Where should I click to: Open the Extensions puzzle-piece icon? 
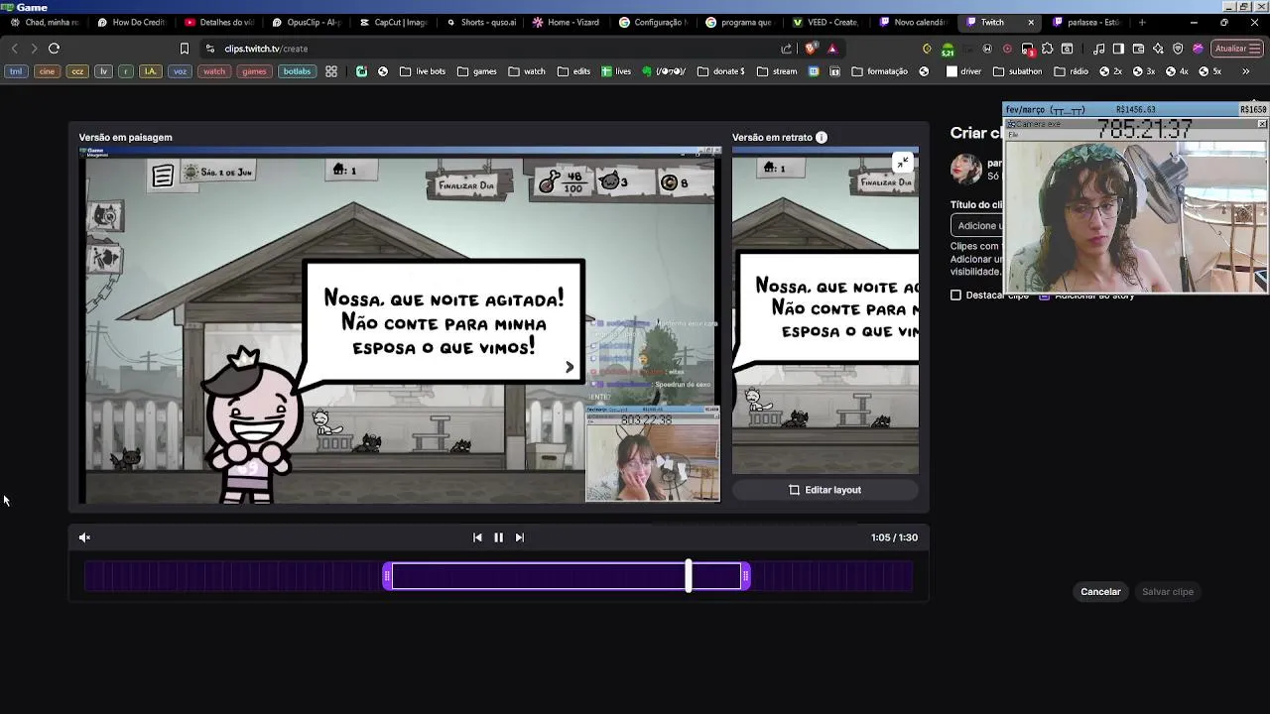1047,48
